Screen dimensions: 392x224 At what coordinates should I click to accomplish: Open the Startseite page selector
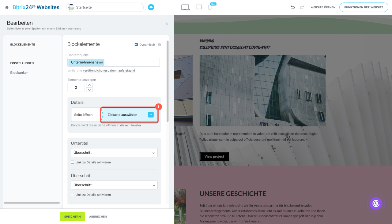click(105, 7)
